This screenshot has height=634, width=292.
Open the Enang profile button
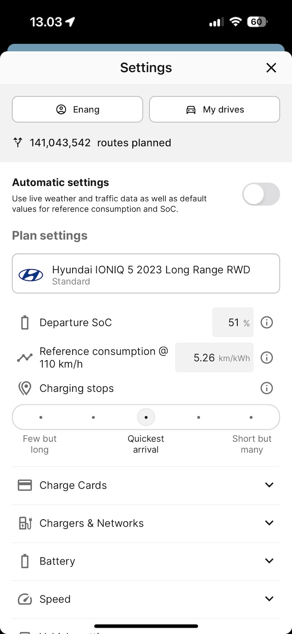tap(78, 110)
